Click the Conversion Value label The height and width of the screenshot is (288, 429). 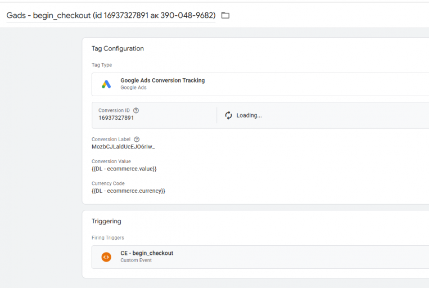(x=111, y=161)
